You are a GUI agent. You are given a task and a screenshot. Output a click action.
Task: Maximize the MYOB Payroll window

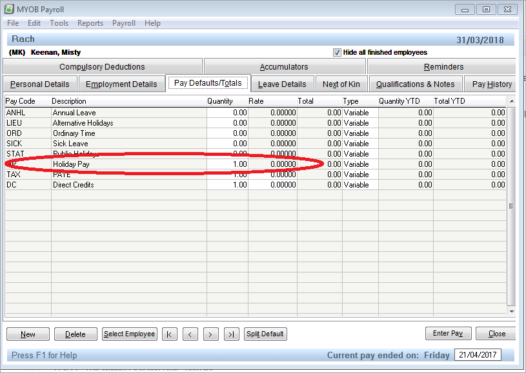tap(486, 10)
